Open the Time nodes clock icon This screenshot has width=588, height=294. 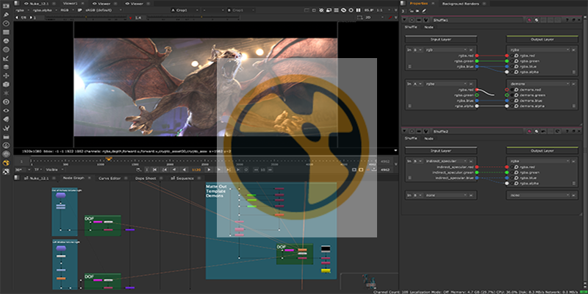tap(6, 24)
